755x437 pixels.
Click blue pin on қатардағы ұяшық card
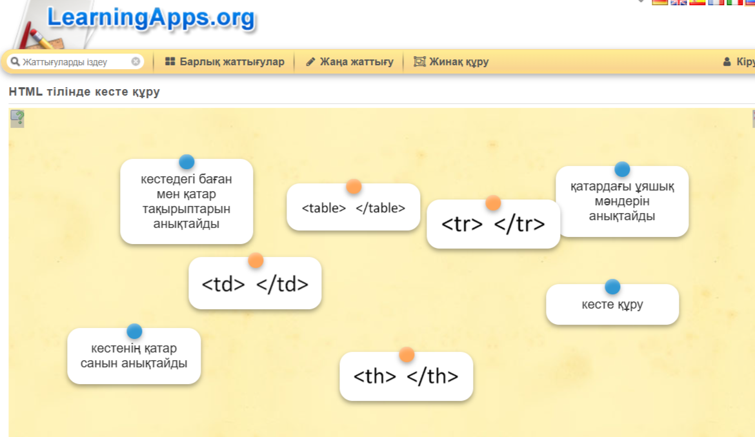[x=622, y=169]
